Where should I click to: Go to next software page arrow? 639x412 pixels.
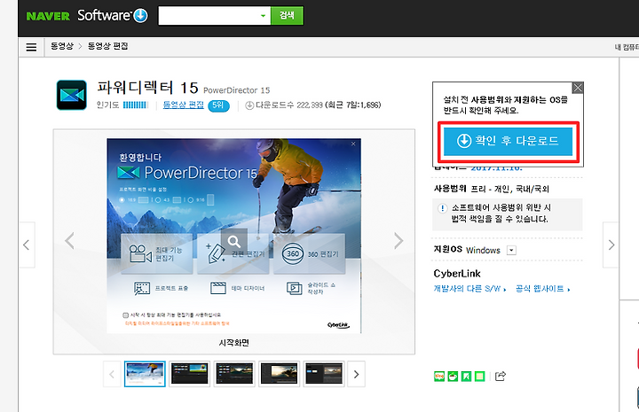611,245
